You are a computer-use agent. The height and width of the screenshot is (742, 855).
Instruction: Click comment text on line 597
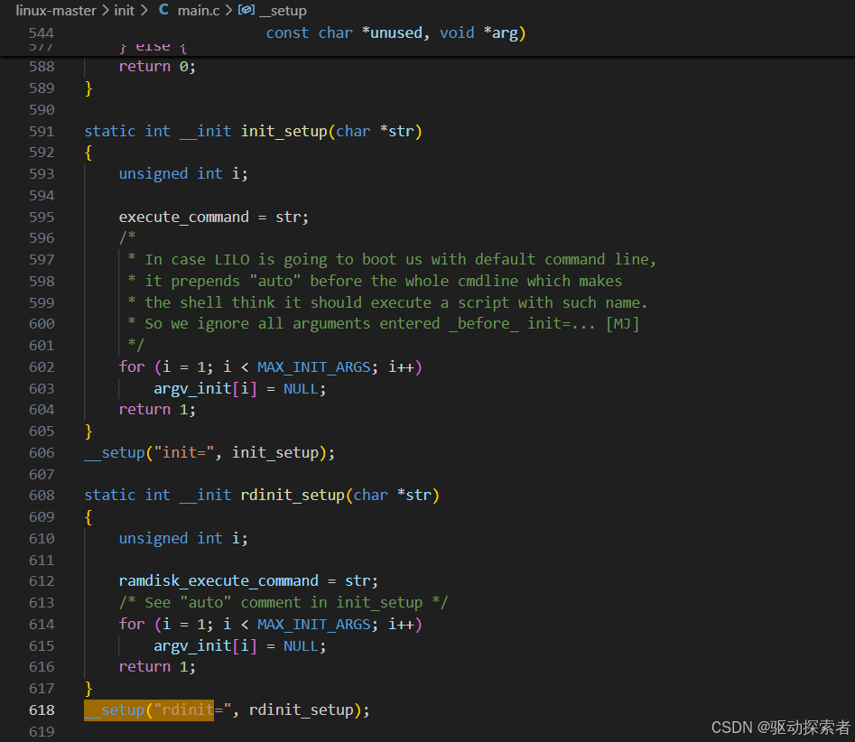pos(392,259)
